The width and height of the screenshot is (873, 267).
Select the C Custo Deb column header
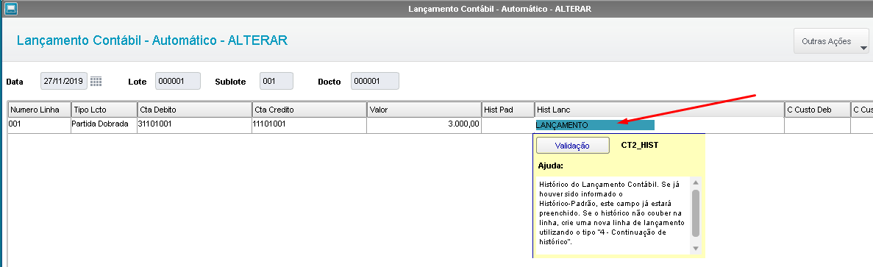click(x=817, y=110)
